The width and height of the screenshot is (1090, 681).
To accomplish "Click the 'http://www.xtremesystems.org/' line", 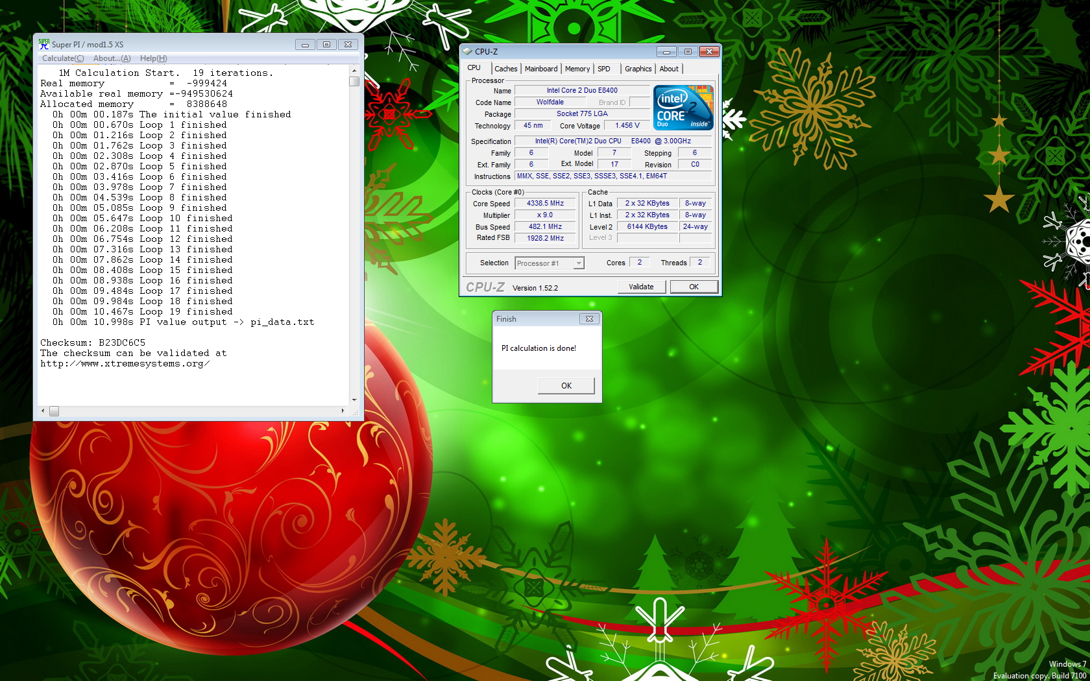I will pos(125,363).
